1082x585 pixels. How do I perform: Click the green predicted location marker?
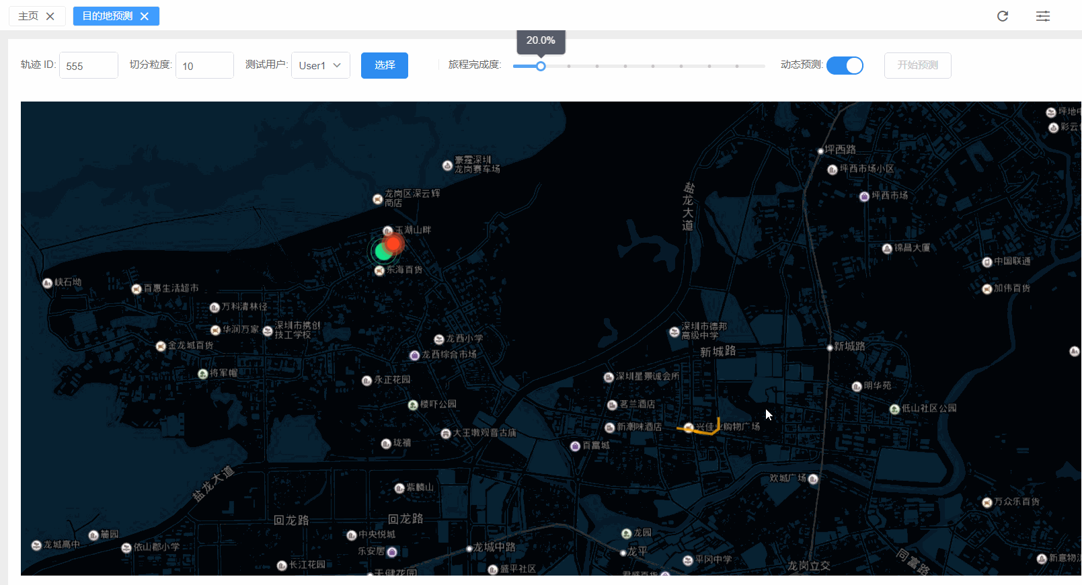pyautogui.click(x=382, y=252)
